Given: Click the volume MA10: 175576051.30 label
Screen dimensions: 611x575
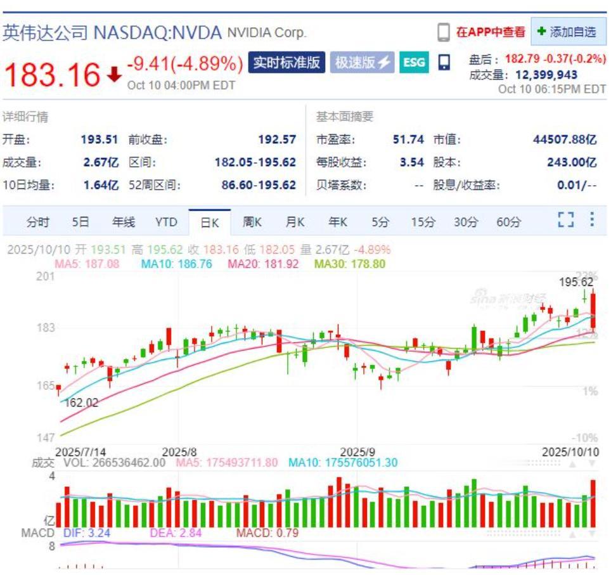Looking at the screenshot, I should [x=343, y=463].
